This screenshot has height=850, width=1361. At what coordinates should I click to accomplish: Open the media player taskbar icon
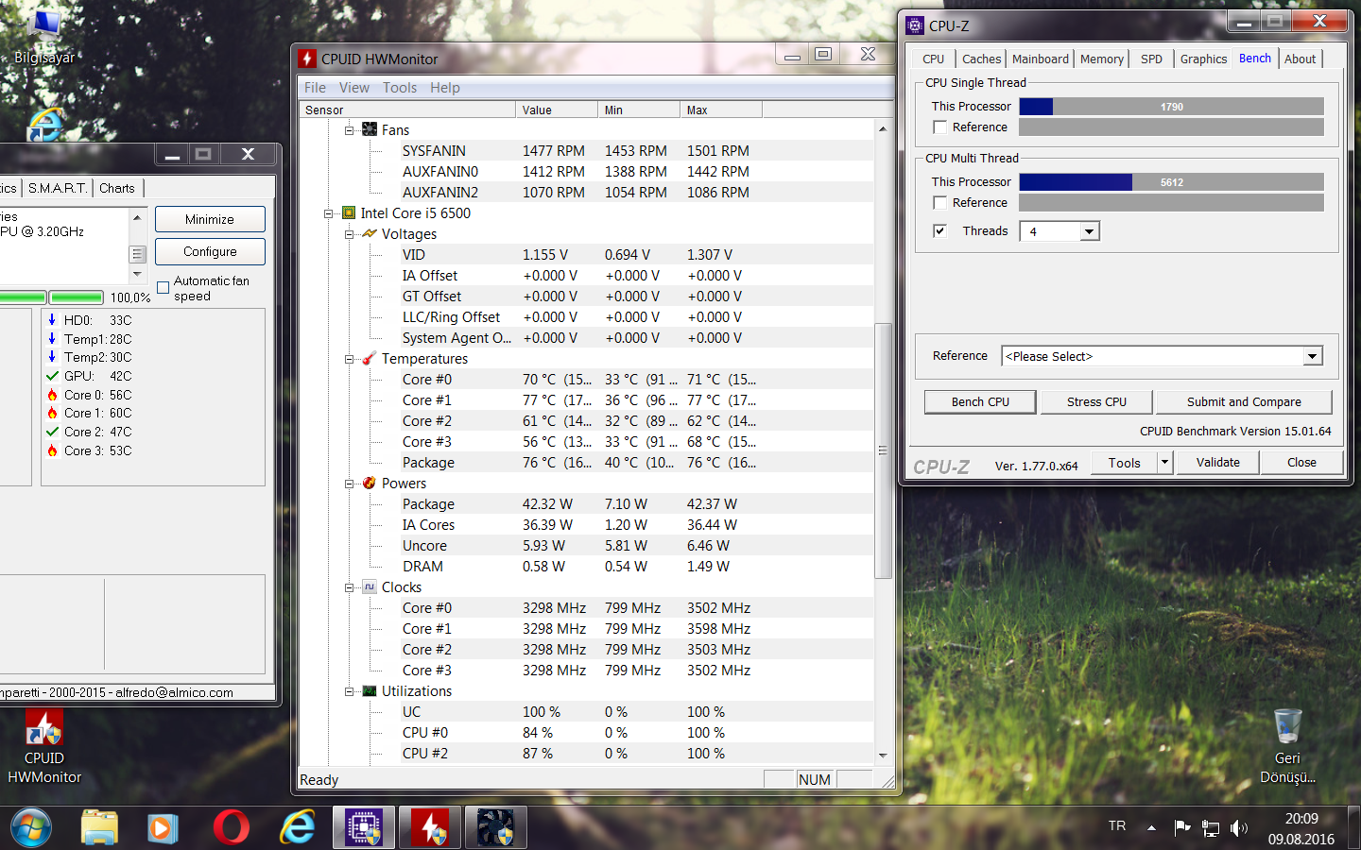pyautogui.click(x=163, y=828)
